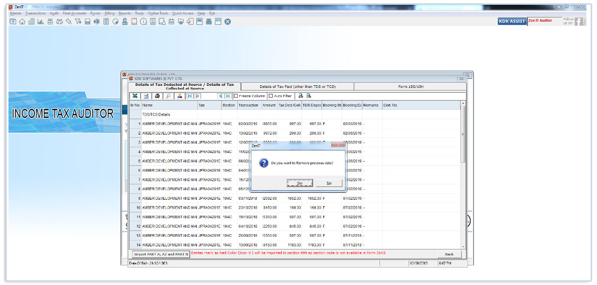This screenshot has height=285, width=597.
Task: Click the filter funnel with arrow icon
Action: (x=78, y=22)
